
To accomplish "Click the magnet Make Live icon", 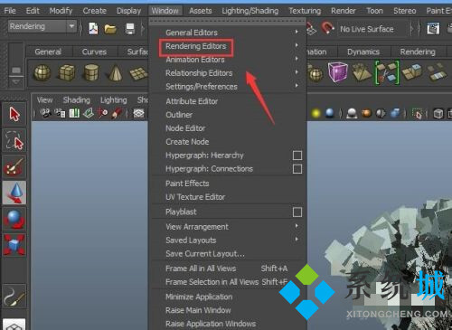I will coord(327,28).
